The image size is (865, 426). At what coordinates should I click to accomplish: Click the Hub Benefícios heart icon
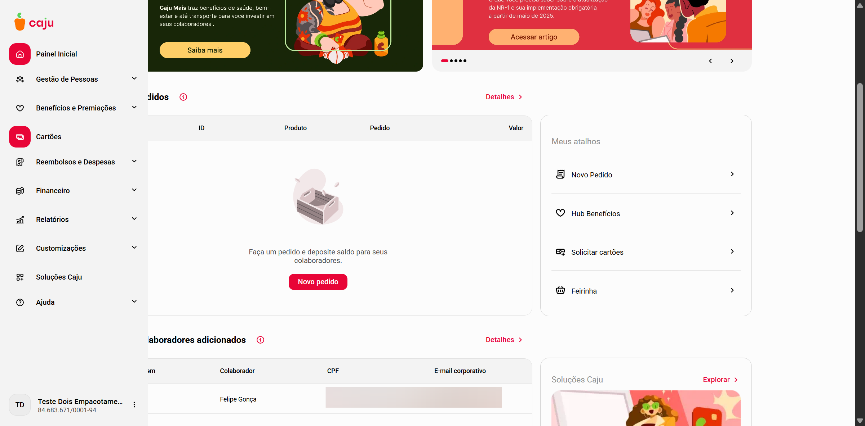coord(560,213)
